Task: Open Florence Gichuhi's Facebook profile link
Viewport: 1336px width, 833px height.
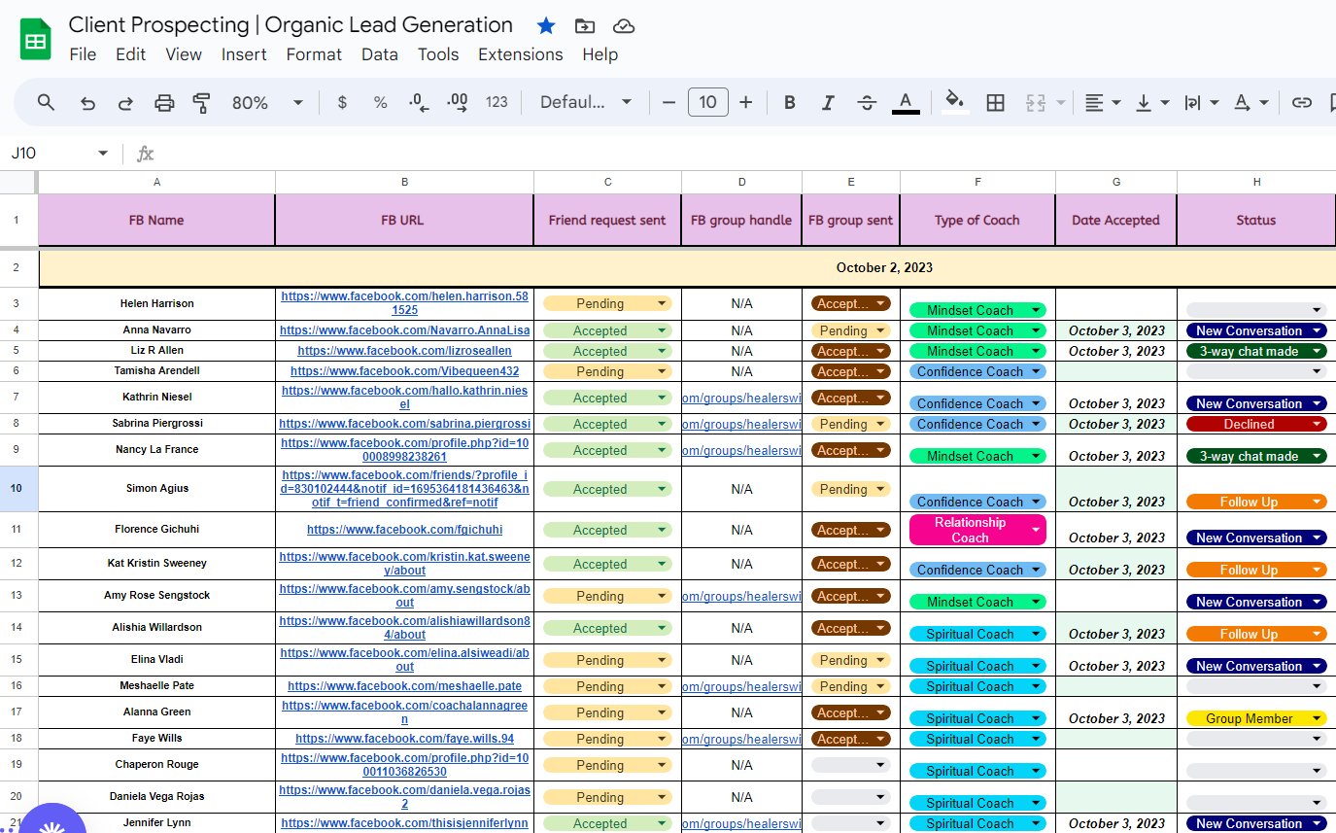Action: click(x=404, y=530)
